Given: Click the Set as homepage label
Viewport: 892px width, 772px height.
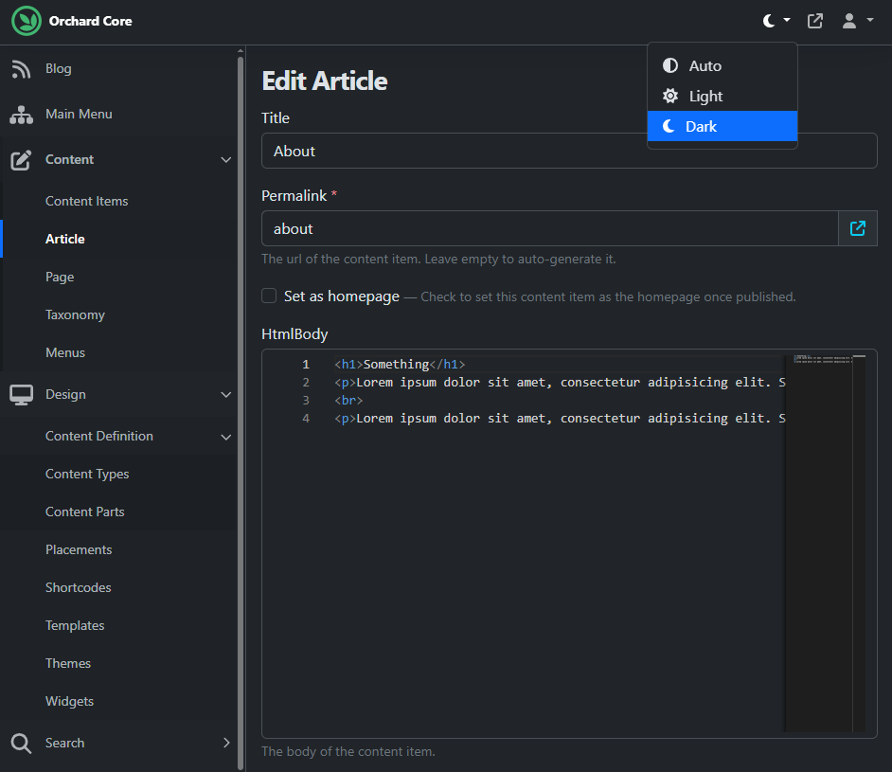Looking at the screenshot, I should point(341,296).
